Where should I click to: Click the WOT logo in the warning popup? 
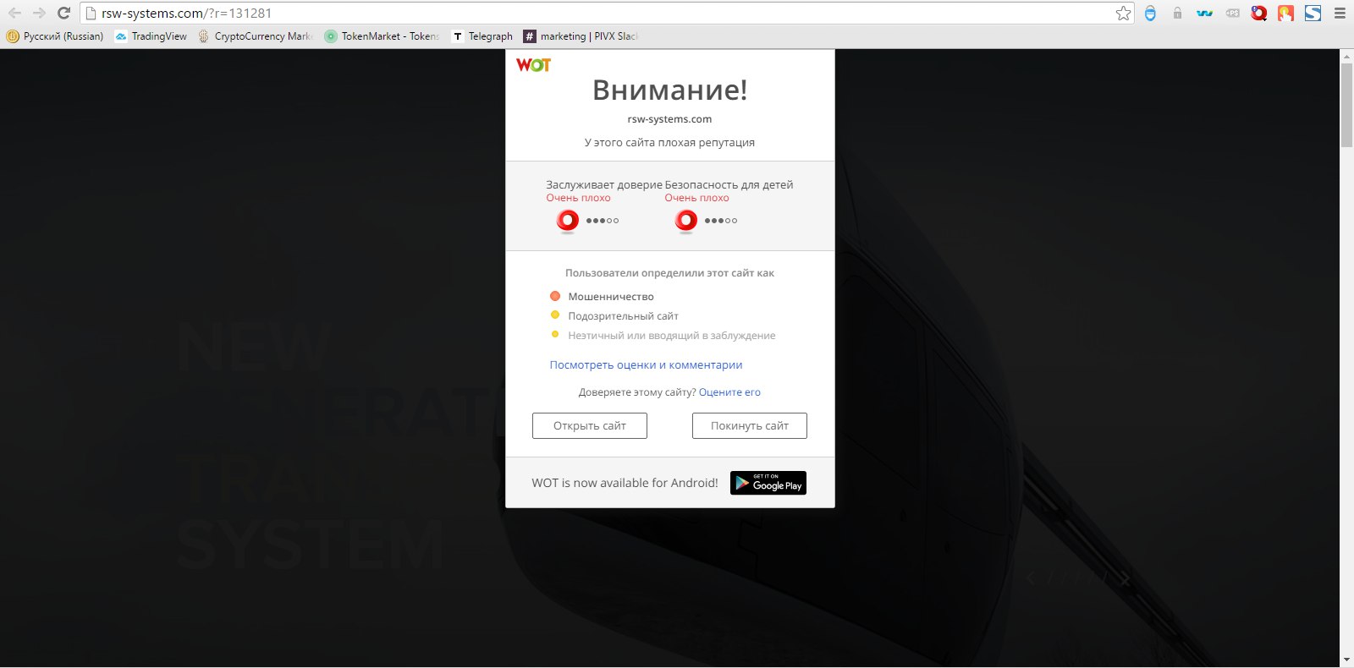pos(533,65)
